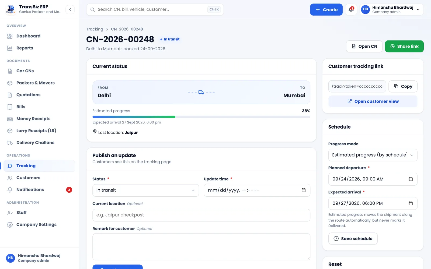The height and width of the screenshot is (269, 431).
Task: Expand the user menu chevron next to Himanshu Bhardwaj
Action: coord(418,9)
